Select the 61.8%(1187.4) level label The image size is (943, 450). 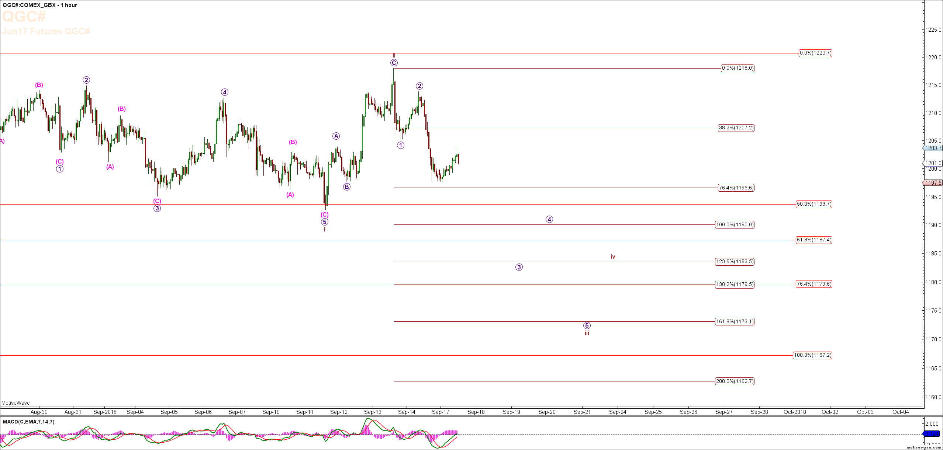pos(814,240)
